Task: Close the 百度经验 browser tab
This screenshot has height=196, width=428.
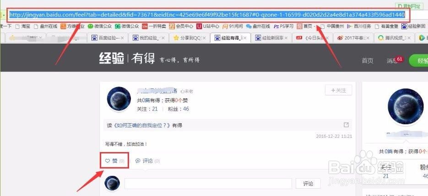Action: (x=122, y=38)
